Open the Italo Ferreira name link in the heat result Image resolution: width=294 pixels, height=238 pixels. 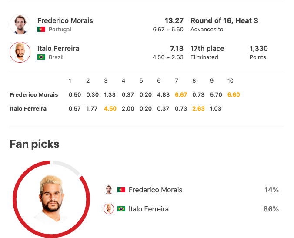(58, 48)
